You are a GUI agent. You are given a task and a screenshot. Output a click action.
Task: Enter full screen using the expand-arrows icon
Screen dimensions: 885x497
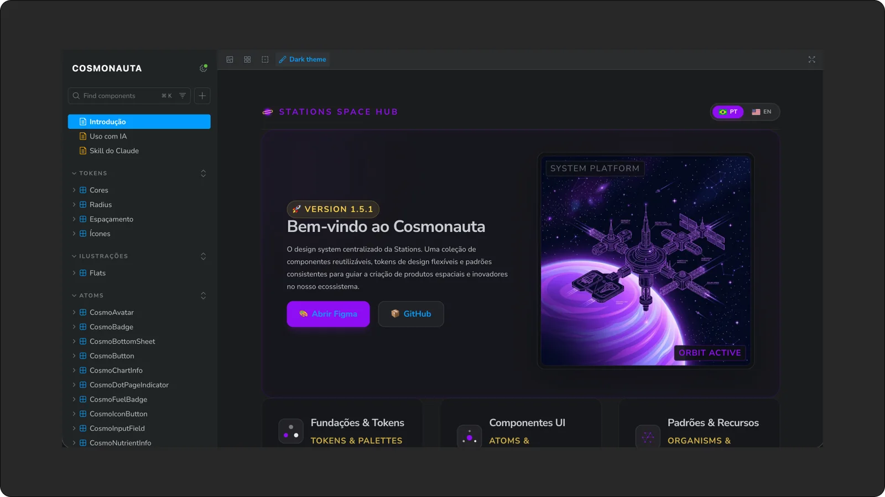pos(811,59)
